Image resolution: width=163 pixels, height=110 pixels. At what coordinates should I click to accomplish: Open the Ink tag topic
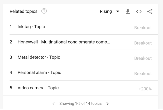tap(31, 27)
